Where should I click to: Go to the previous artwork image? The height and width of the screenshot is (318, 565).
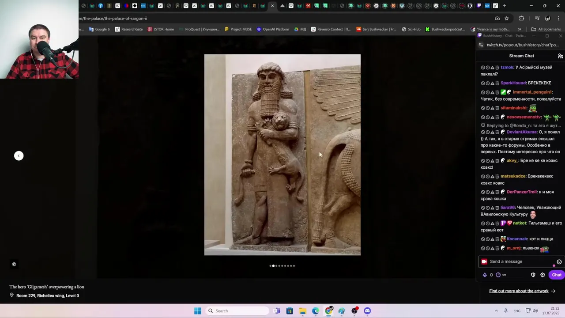(19, 155)
